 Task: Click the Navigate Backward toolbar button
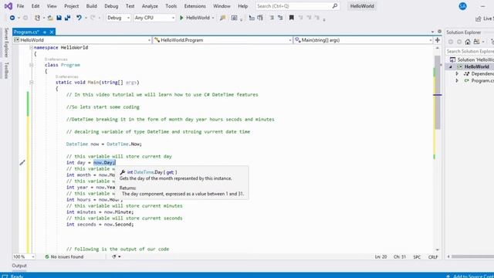tap(12, 18)
